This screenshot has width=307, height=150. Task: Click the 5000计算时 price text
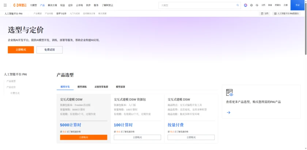[71, 125]
